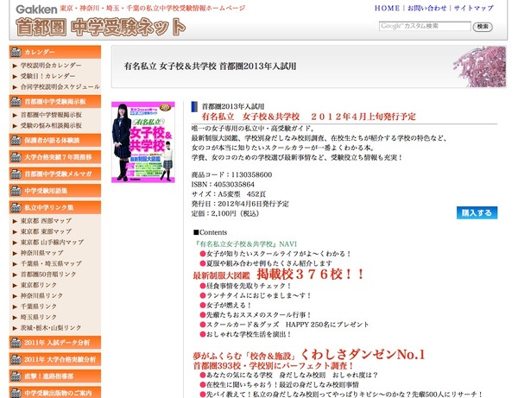
Task: Open カレンダー sidebar section
Action: coord(55,52)
